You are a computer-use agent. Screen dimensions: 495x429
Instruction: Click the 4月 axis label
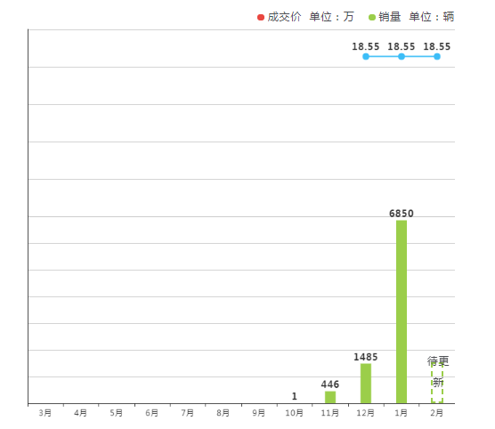point(80,413)
